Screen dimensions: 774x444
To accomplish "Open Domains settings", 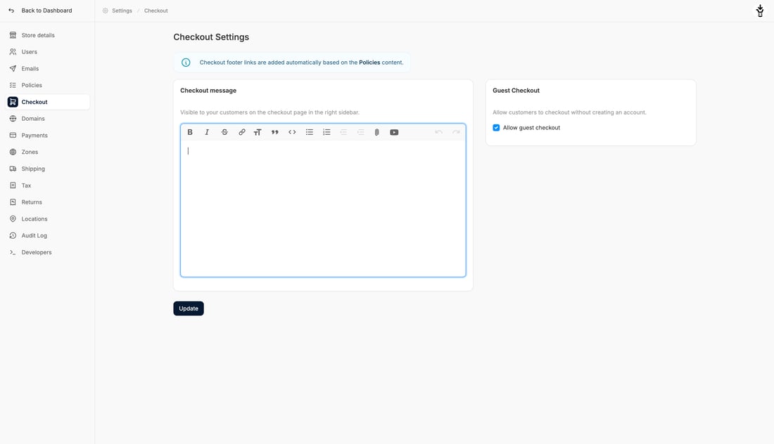I will point(48,119).
